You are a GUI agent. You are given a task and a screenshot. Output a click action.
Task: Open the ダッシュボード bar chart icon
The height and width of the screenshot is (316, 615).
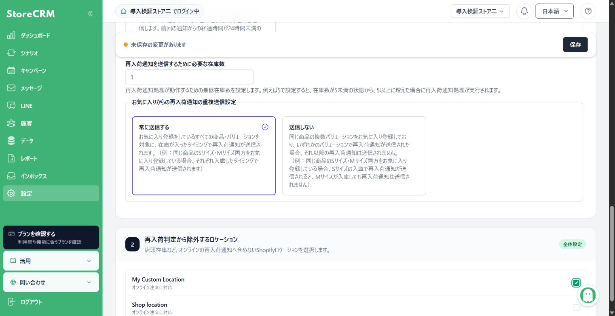[11, 36]
